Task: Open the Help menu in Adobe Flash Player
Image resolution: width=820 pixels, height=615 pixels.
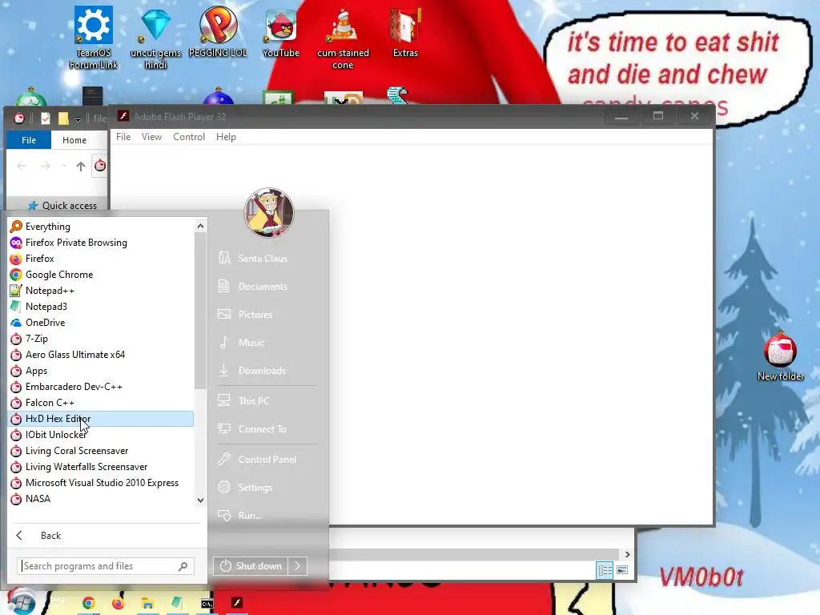Action: tap(226, 136)
